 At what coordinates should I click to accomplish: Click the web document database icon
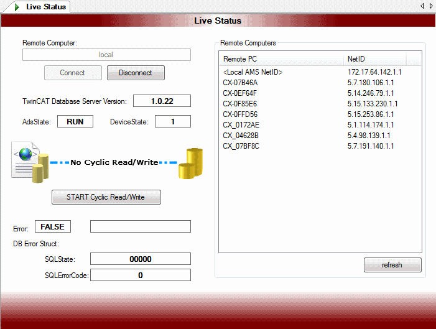[30, 162]
